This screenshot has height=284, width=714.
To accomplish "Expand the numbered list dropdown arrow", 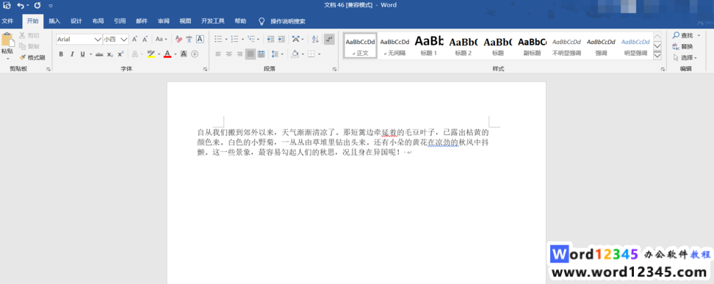I will tap(242, 40).
